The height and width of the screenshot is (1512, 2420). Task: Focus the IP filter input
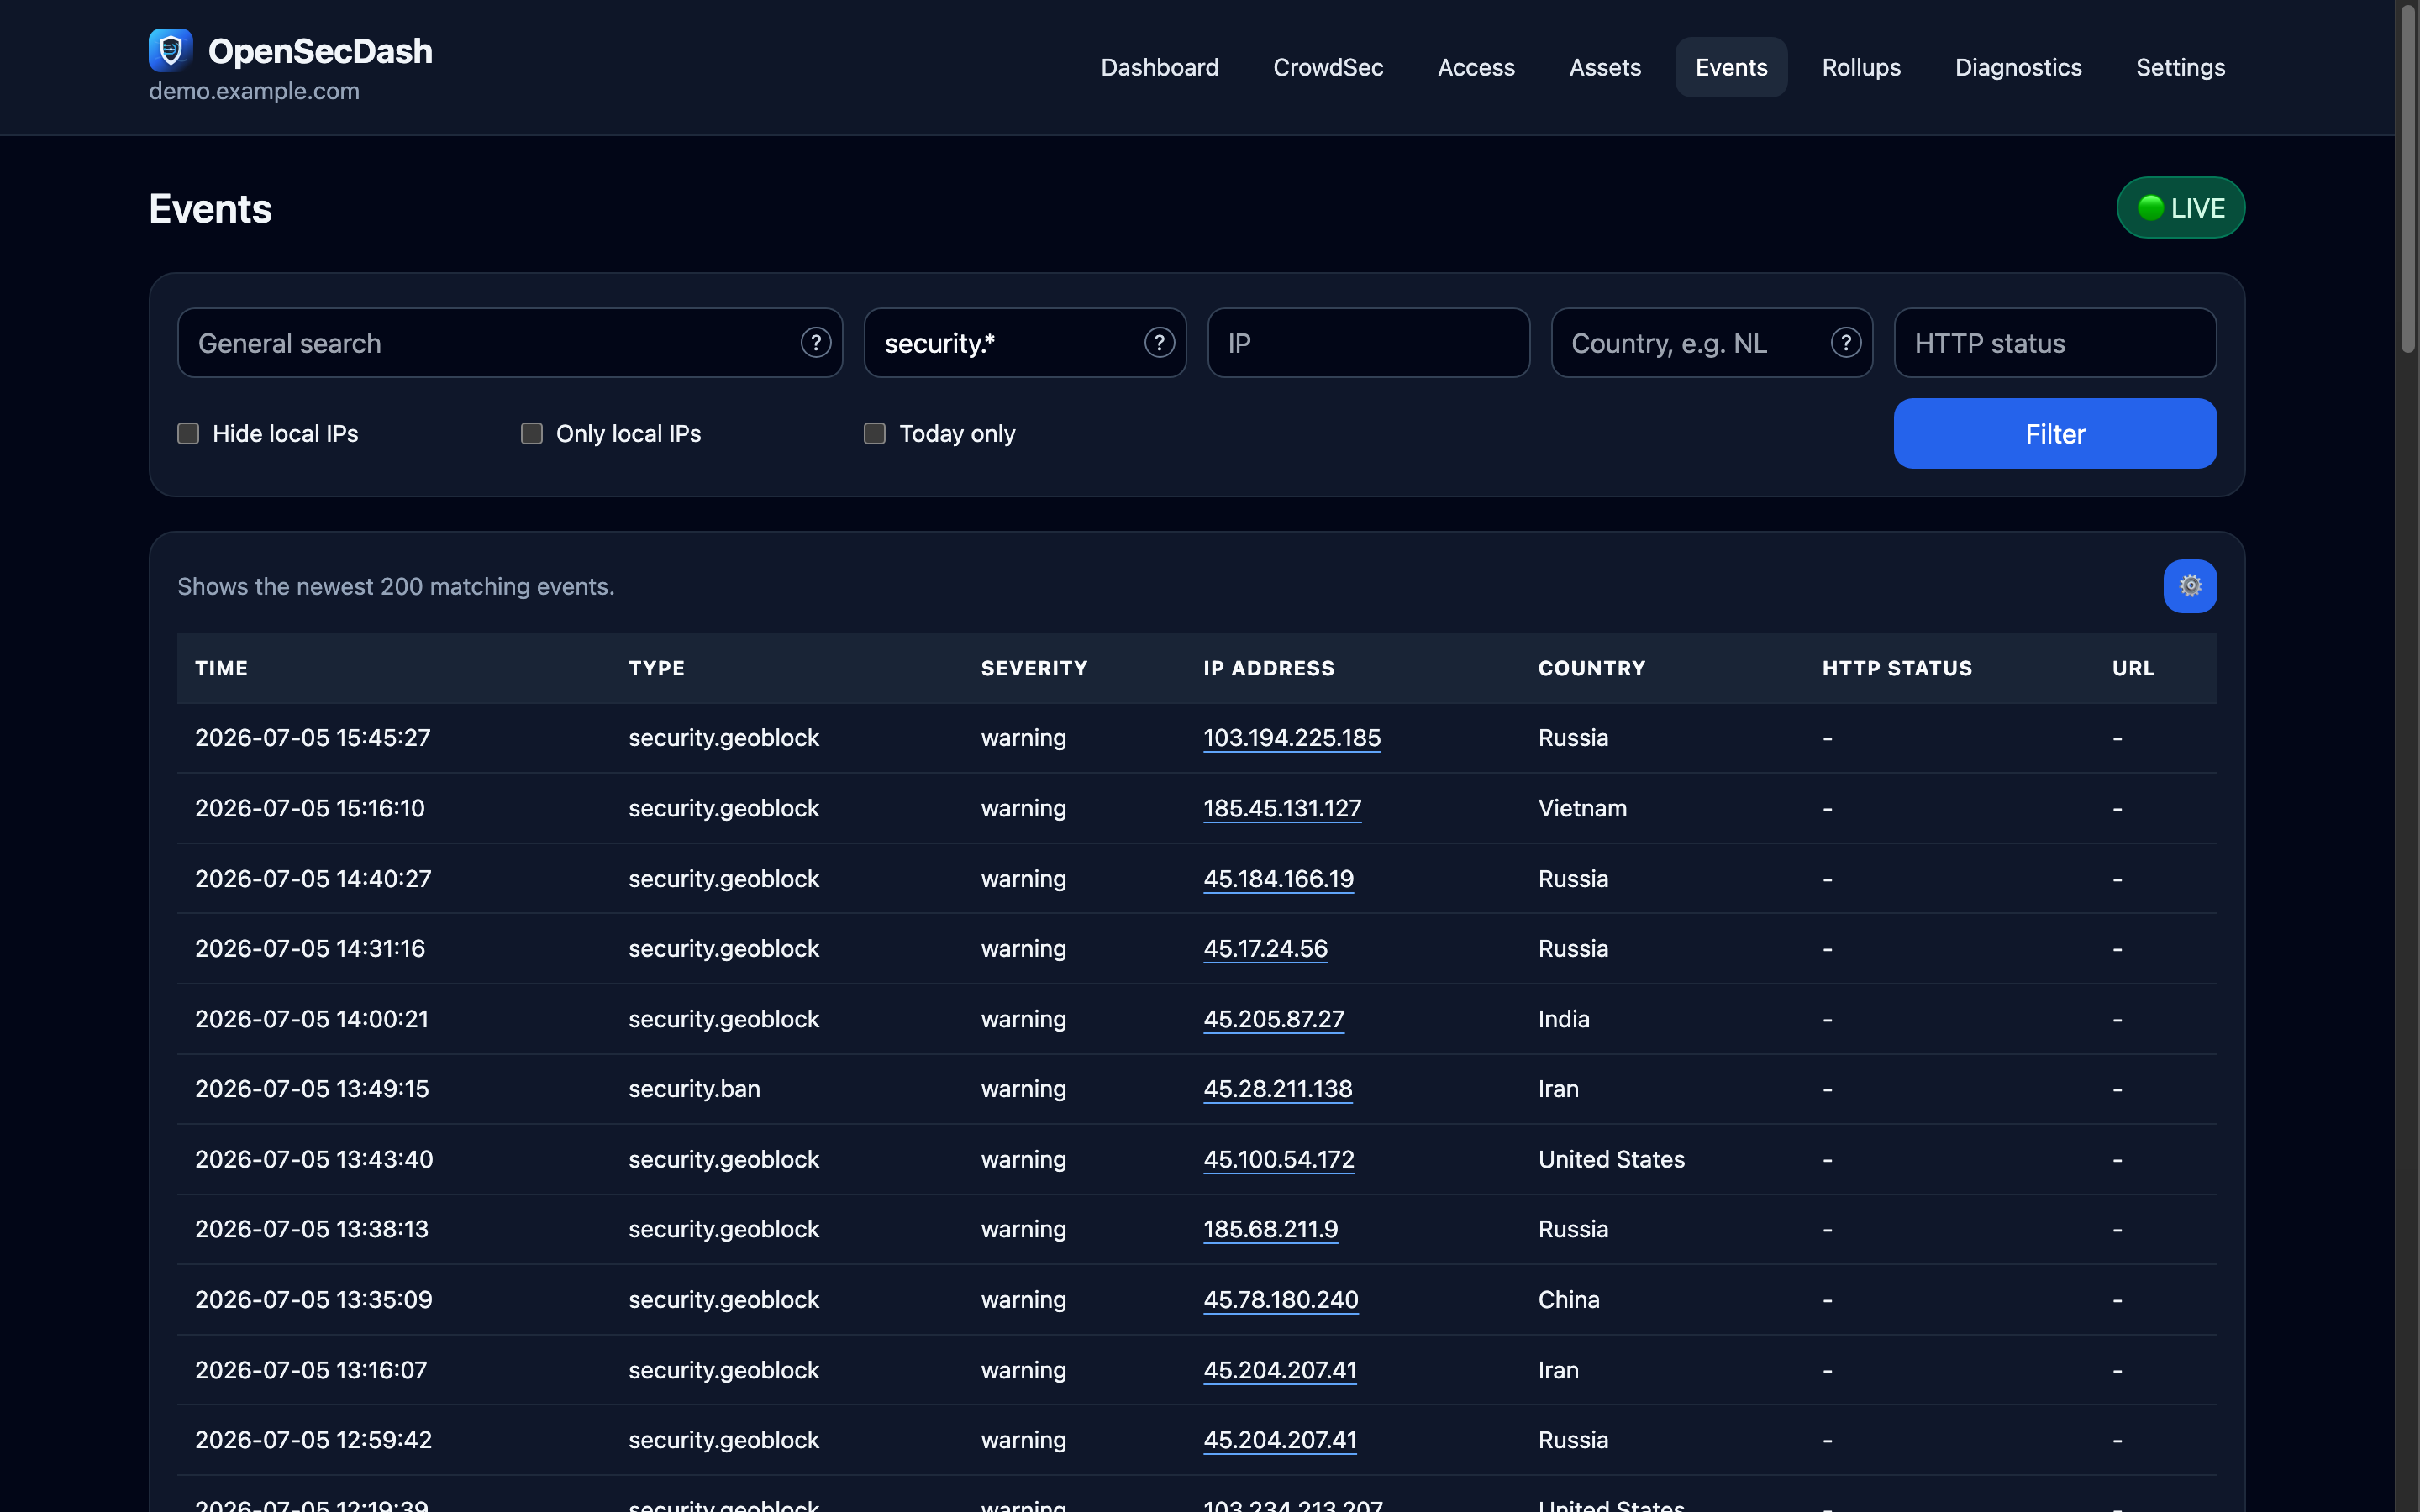click(1368, 343)
